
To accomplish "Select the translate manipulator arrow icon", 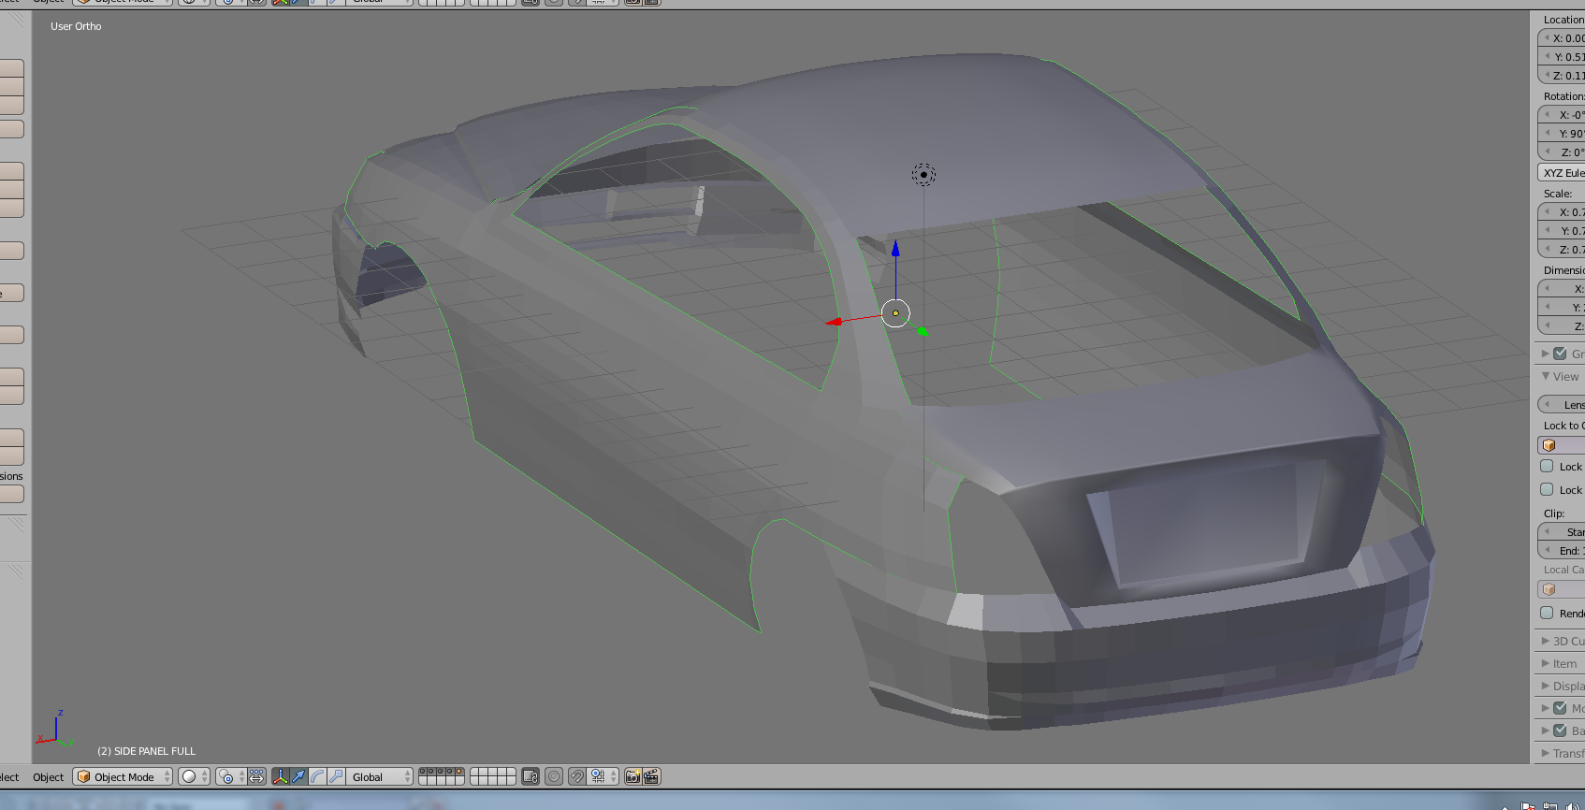I will [x=298, y=776].
